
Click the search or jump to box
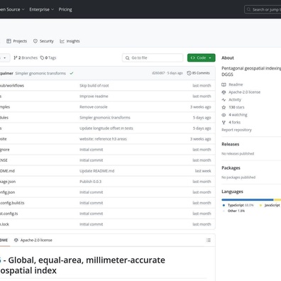tap(263, 10)
